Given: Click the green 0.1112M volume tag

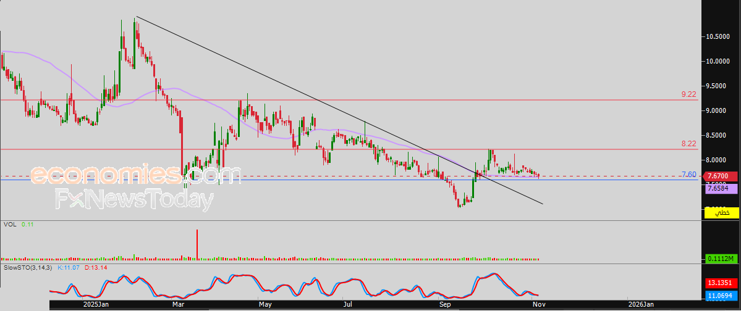Looking at the screenshot, I should click(x=722, y=259).
